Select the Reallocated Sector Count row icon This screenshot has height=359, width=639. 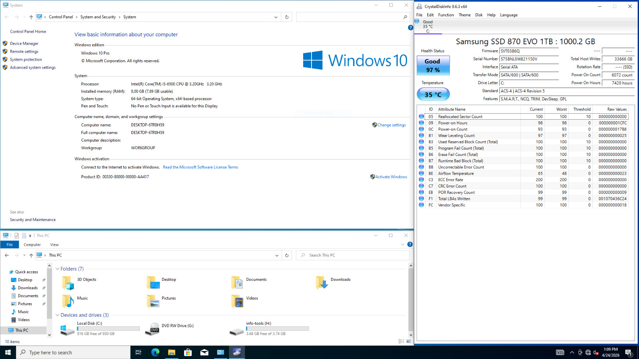click(421, 116)
